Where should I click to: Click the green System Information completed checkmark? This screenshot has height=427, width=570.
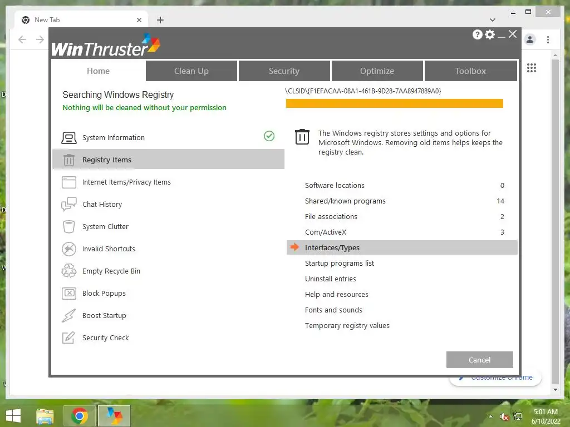(269, 136)
